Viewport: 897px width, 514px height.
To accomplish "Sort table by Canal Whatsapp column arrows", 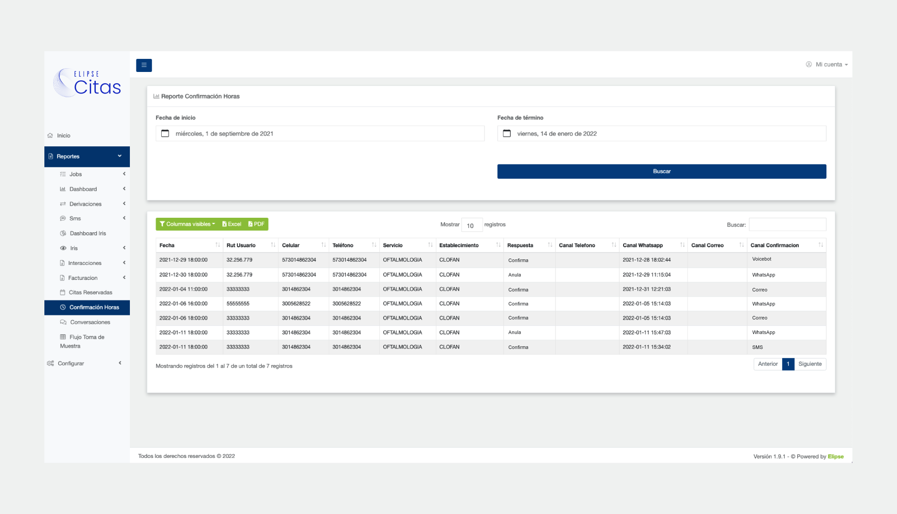I will point(683,245).
